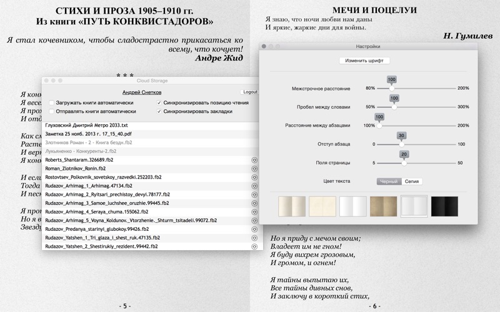Download Rudazov_Arhimag_2_Ryitsari file icon
The image size is (500, 312).
pyautogui.click(x=254, y=195)
